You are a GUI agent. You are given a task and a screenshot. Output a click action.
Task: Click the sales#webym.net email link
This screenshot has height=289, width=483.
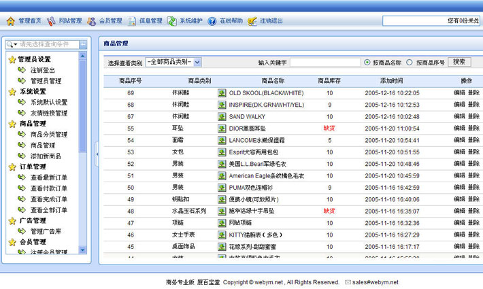point(376,282)
